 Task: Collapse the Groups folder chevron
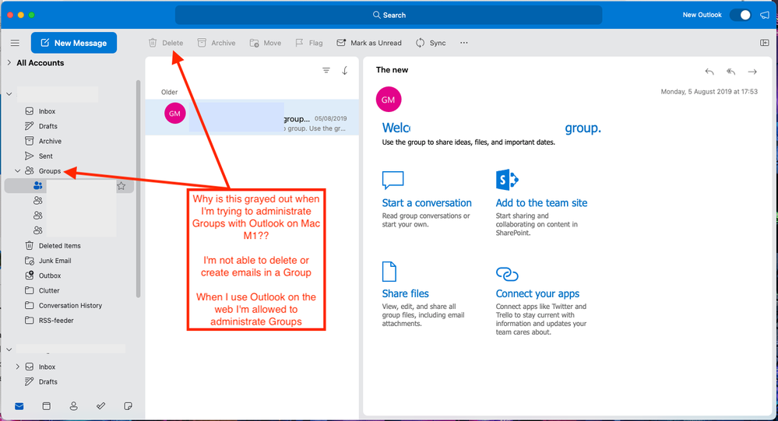[x=17, y=170]
